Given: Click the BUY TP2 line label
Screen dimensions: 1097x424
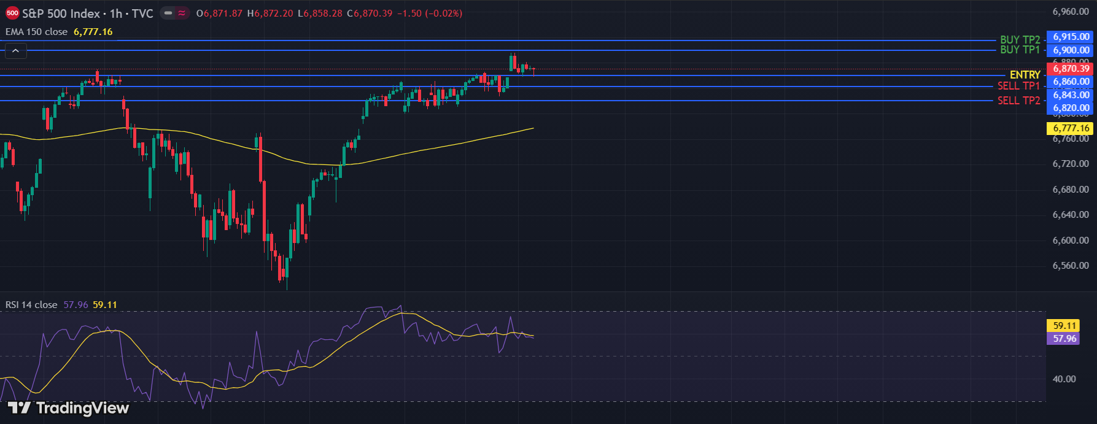Looking at the screenshot, I should coord(1020,40).
